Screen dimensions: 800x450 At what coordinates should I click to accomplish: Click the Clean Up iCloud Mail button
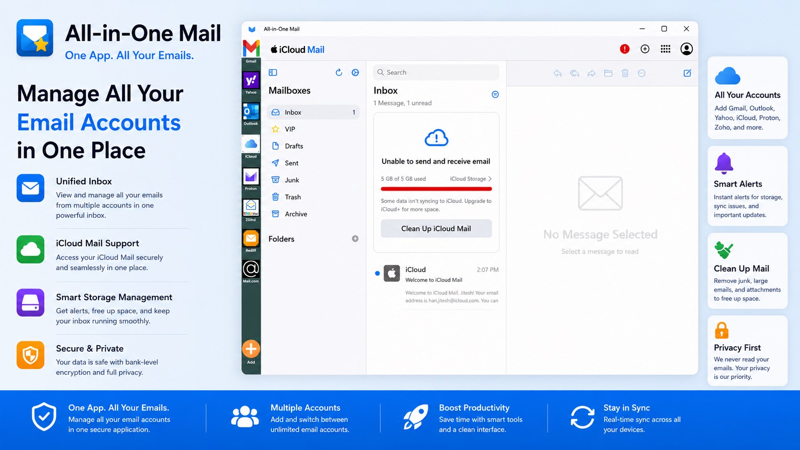tap(436, 229)
